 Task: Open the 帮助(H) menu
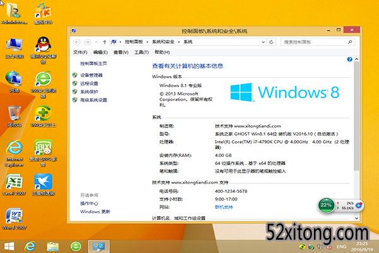click(x=162, y=52)
